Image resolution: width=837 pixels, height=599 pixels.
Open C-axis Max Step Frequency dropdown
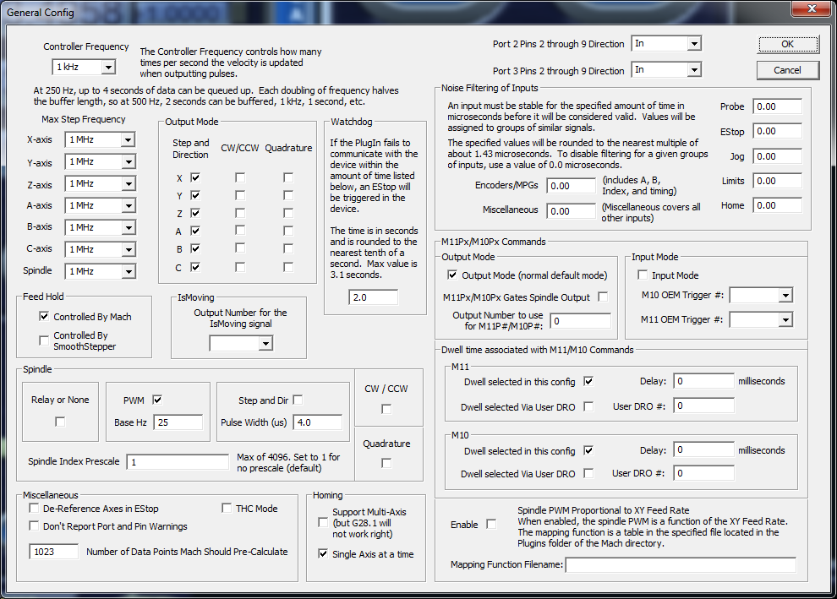pyautogui.click(x=100, y=249)
